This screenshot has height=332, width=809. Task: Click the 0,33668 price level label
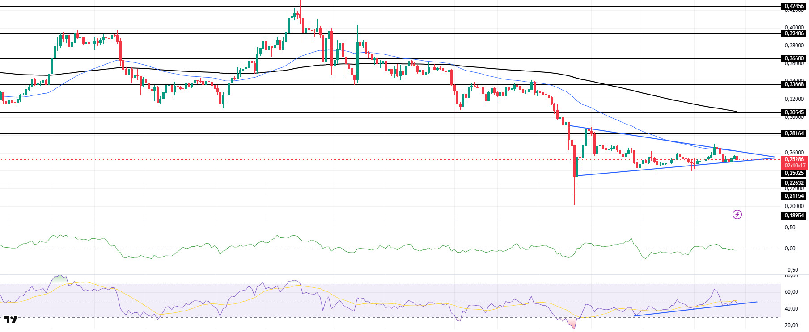(794, 84)
